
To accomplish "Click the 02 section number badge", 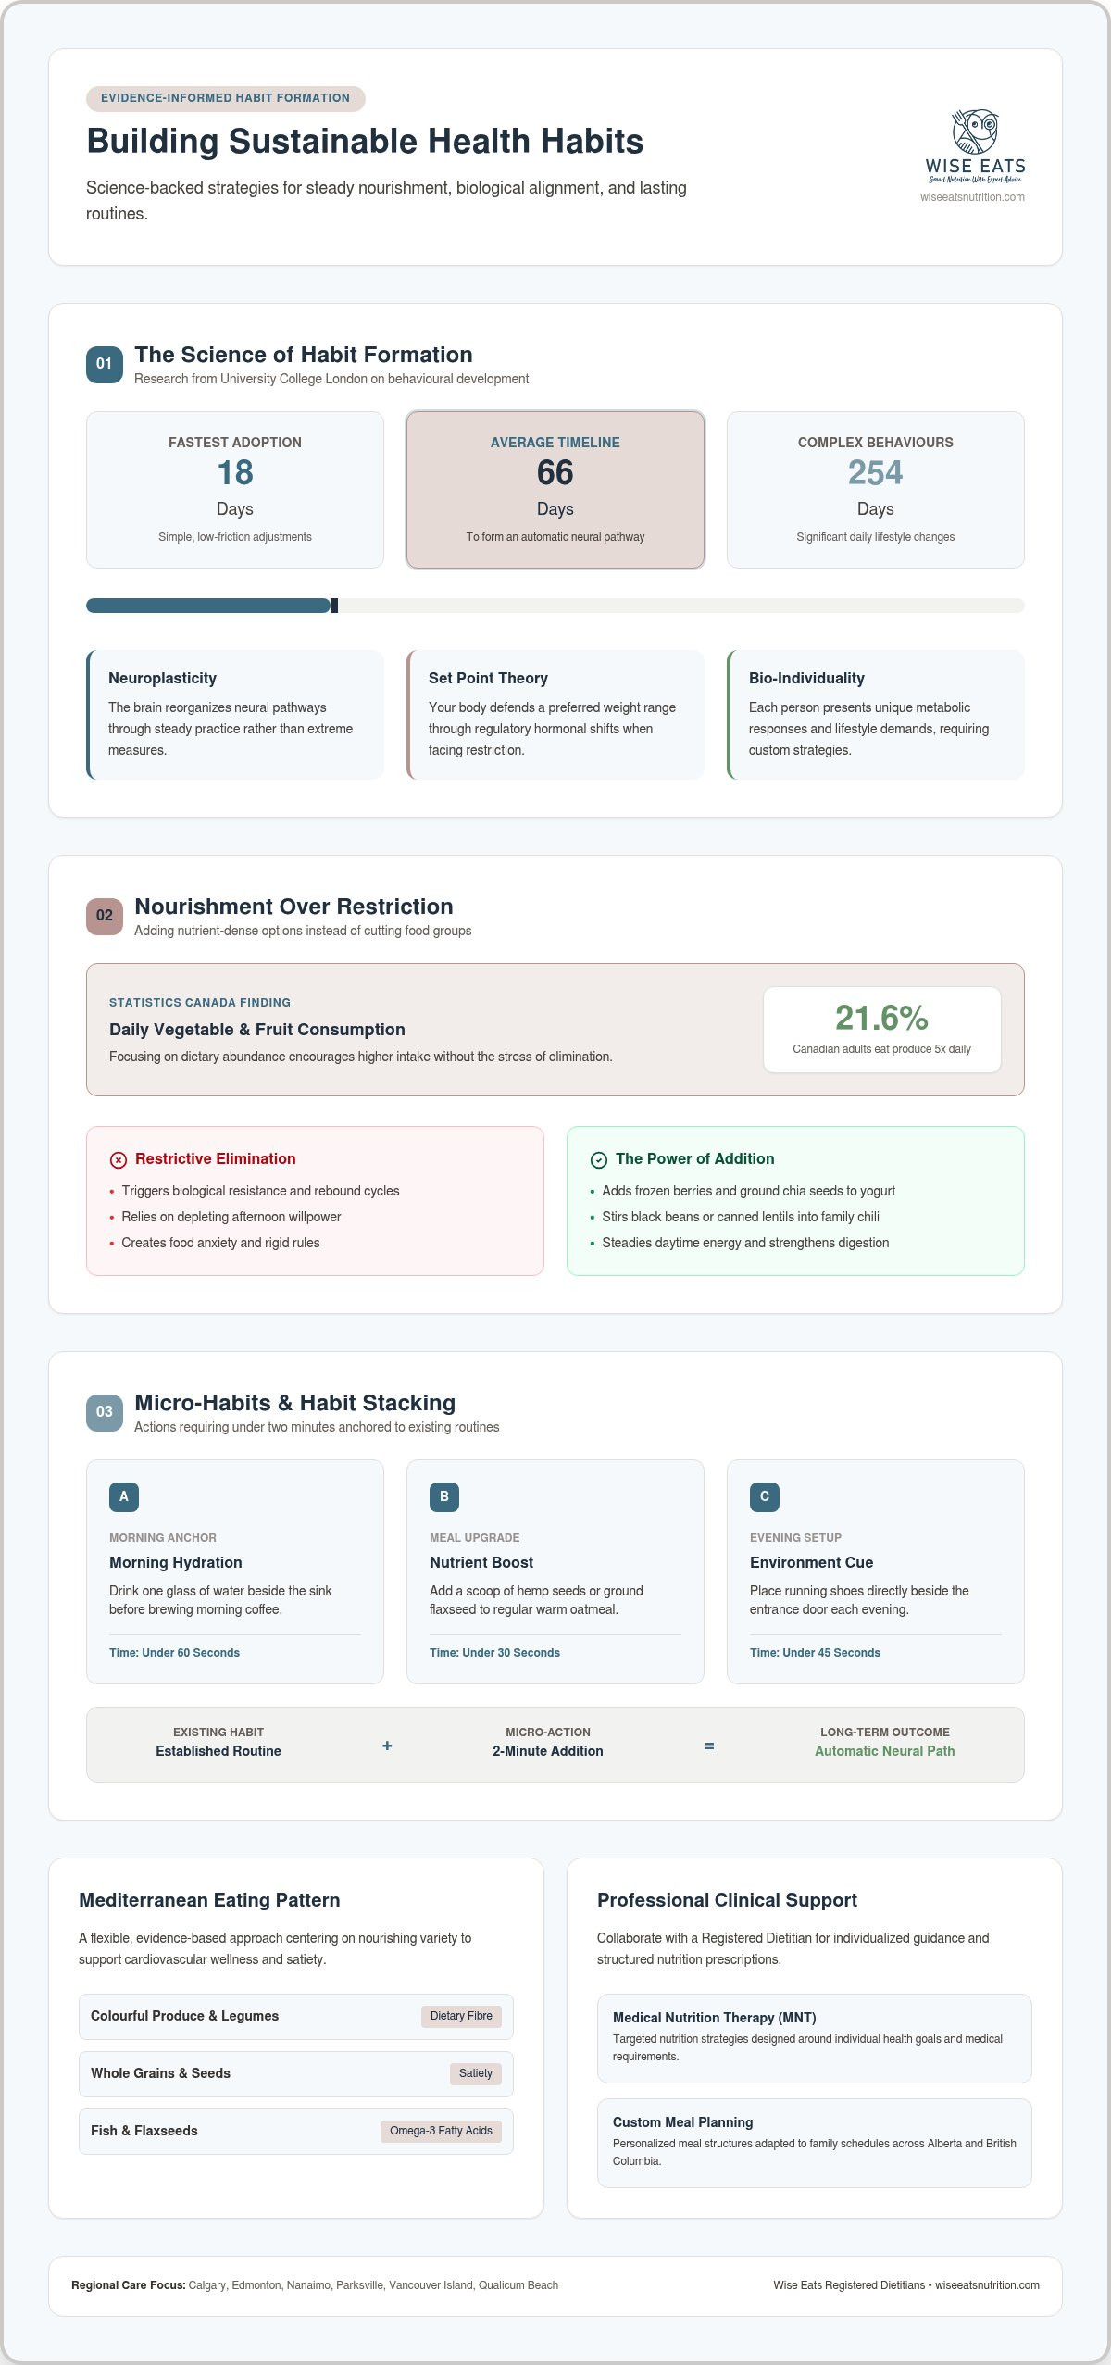I will click(x=105, y=916).
